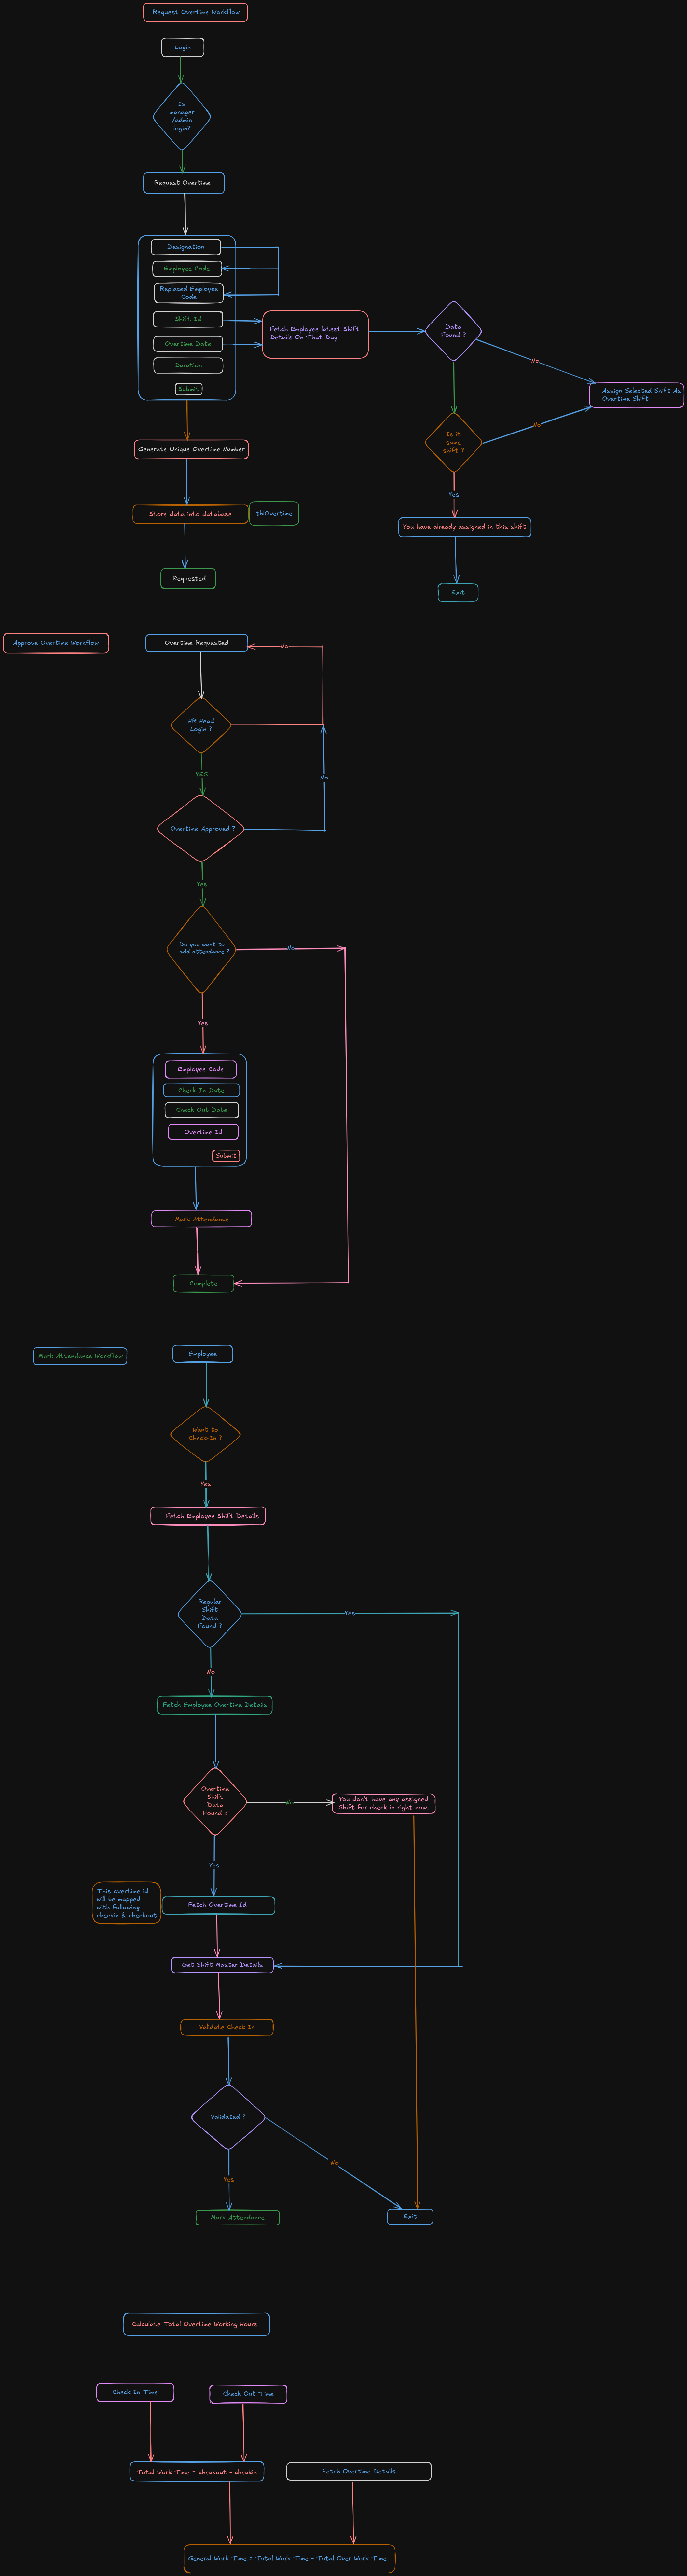
Task: Click the Duration field
Action: (x=188, y=365)
